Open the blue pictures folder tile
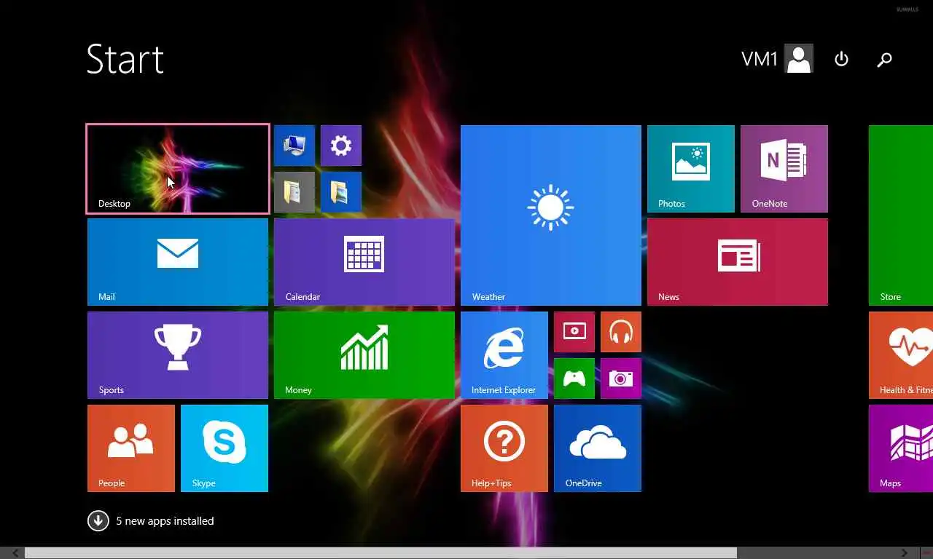 pos(341,192)
